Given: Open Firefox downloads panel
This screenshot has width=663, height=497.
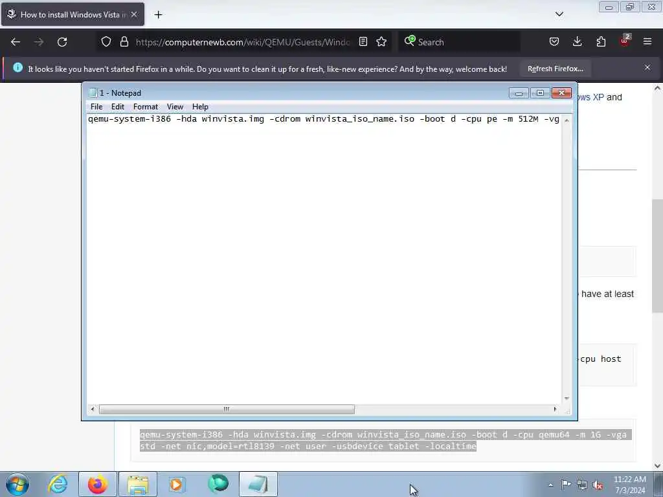Looking at the screenshot, I should tap(577, 41).
